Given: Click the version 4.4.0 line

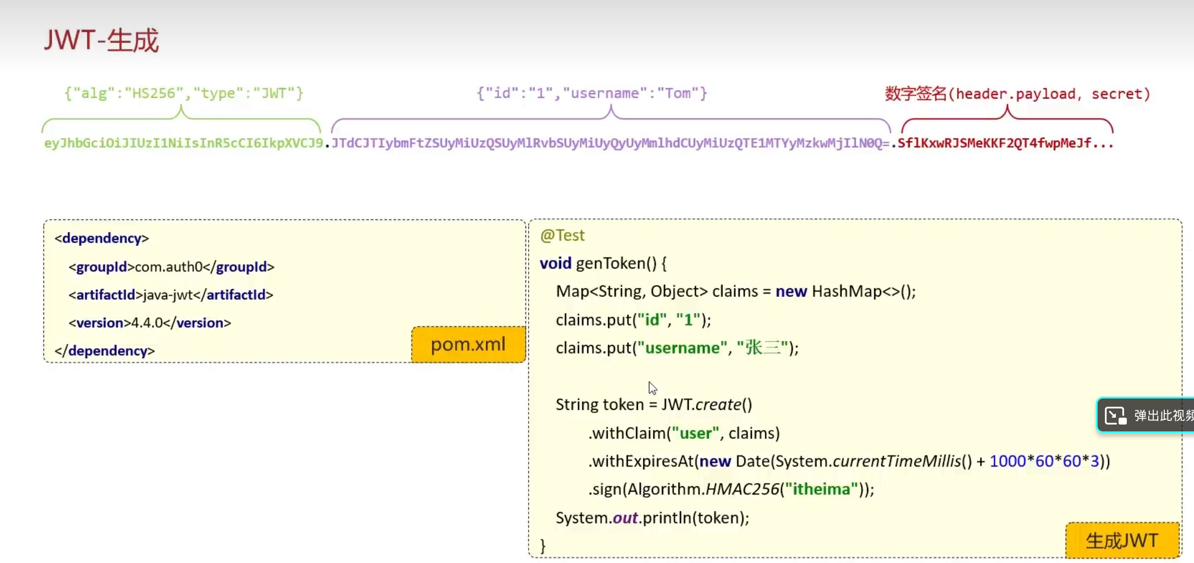Looking at the screenshot, I should tap(150, 323).
